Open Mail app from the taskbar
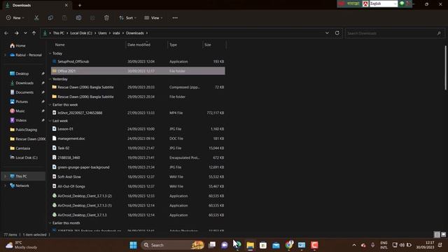This screenshot has width=448, height=252. 276,245
